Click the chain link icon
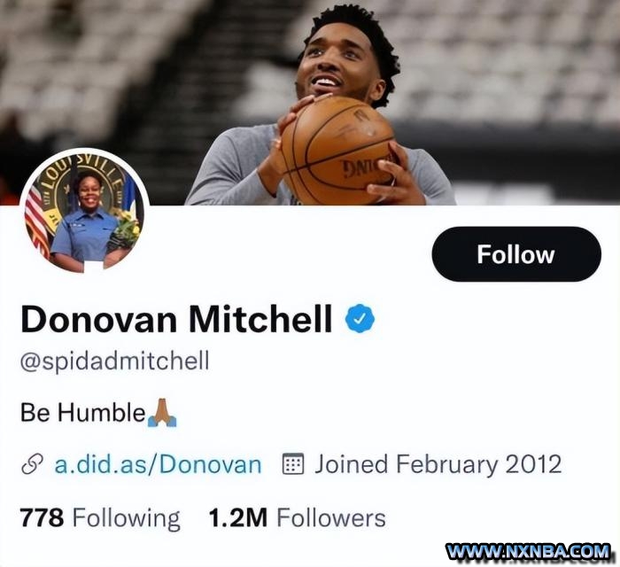The image size is (620, 567). [32, 464]
